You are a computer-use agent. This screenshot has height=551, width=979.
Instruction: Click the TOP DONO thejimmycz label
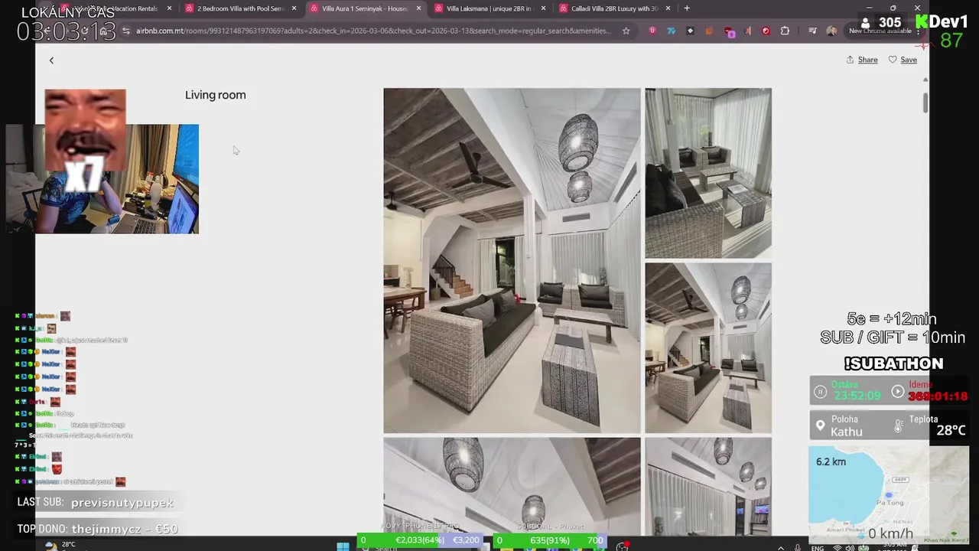point(98,529)
